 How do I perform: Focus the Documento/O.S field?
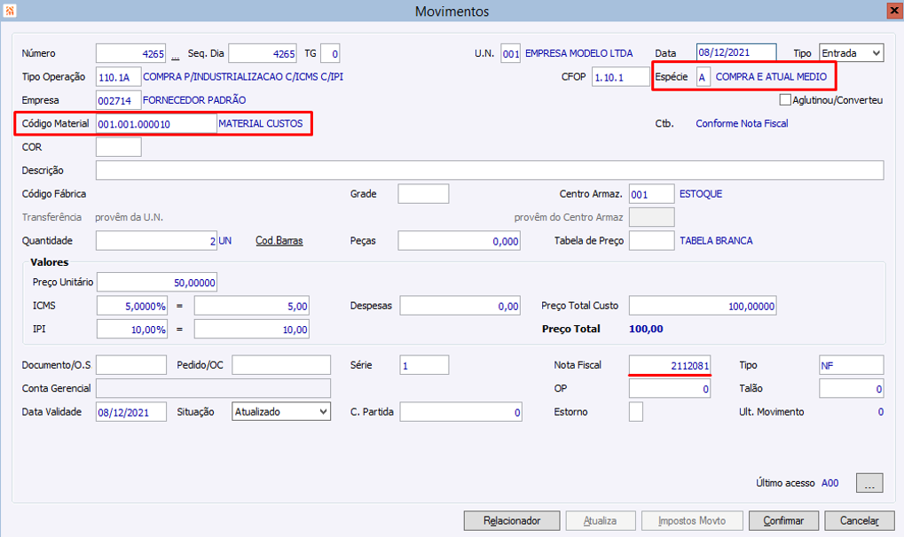[x=131, y=365]
